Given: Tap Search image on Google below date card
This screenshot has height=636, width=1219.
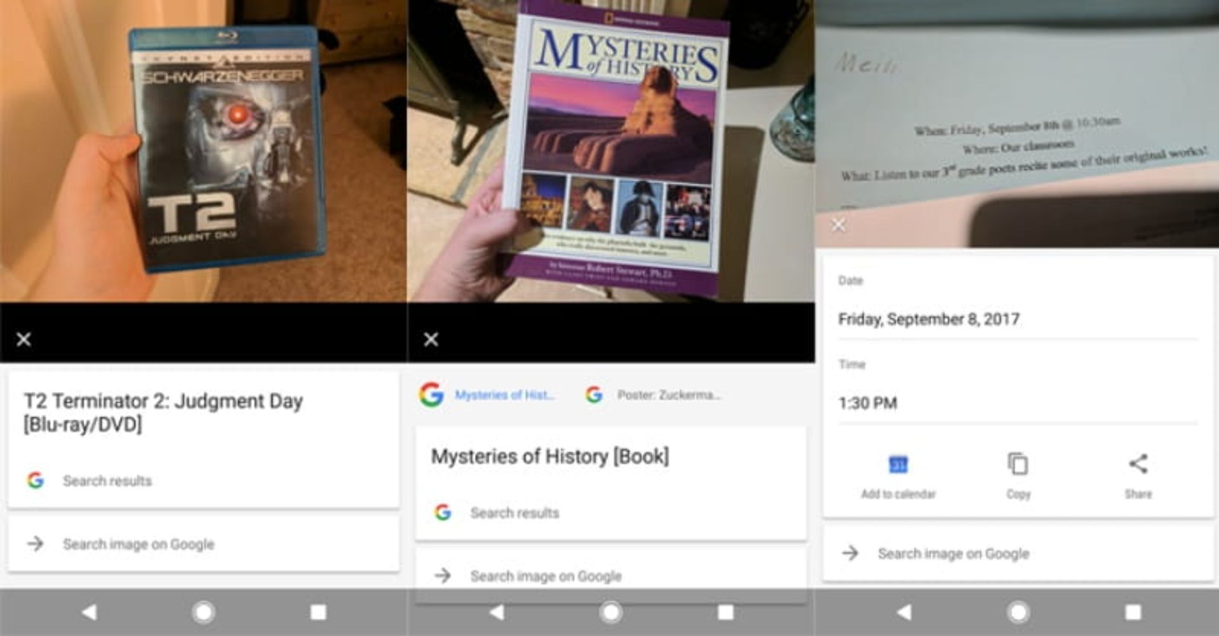Looking at the screenshot, I should (x=953, y=554).
